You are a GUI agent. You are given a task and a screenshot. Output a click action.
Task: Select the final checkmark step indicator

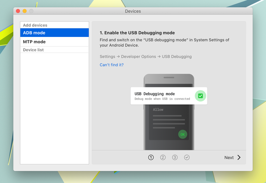click(x=187, y=157)
